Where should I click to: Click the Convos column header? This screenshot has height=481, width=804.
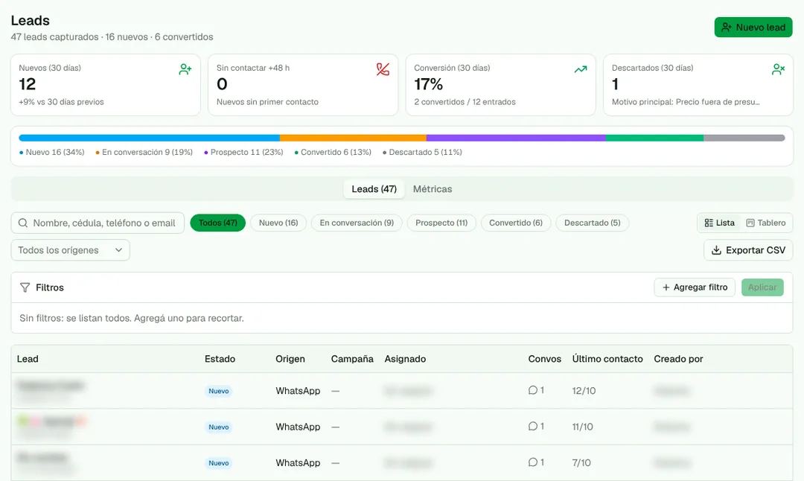click(544, 359)
